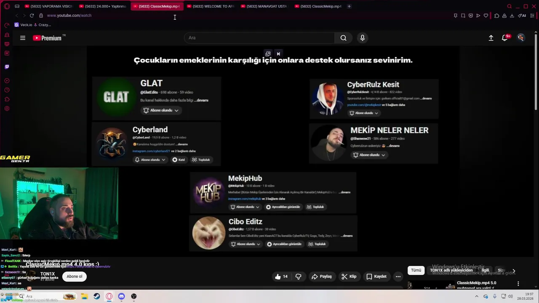
Task: Add page to bookmarks heart icon
Action: (486, 16)
